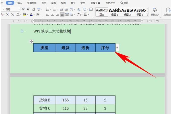This screenshot has width=171, height=114.
Task: Place cursor in WPS 演示三大功能模块 line
Action: click(x=52, y=31)
